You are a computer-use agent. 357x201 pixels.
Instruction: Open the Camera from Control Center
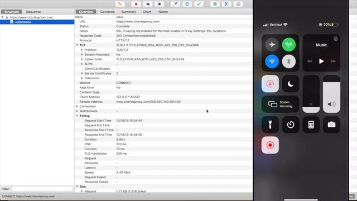click(331, 125)
